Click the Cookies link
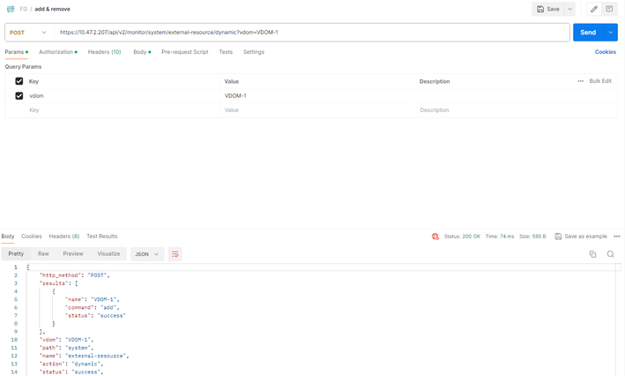This screenshot has height=376, width=625. click(605, 52)
